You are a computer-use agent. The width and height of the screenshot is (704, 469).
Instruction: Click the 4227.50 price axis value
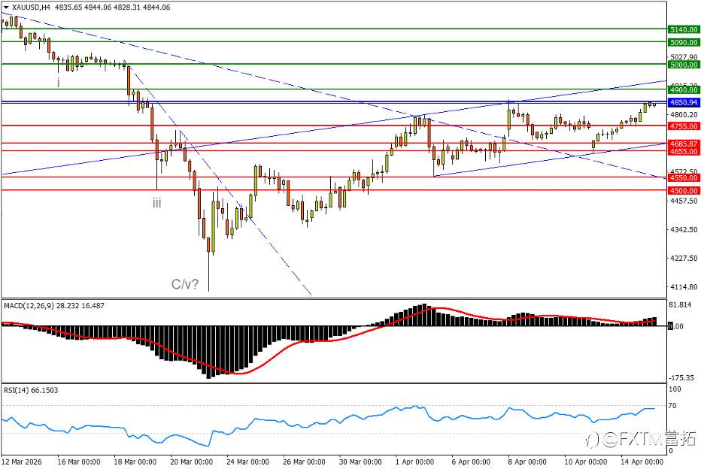(x=684, y=258)
